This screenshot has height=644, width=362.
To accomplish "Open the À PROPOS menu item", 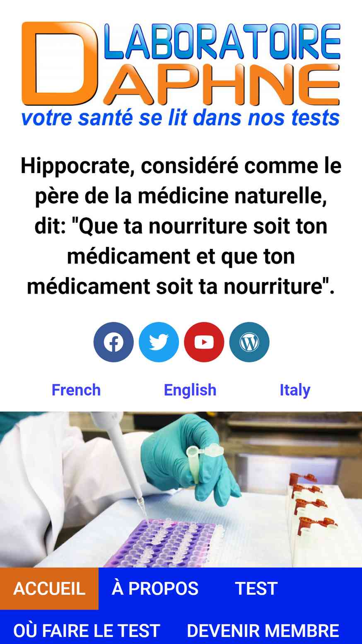I will tap(155, 589).
